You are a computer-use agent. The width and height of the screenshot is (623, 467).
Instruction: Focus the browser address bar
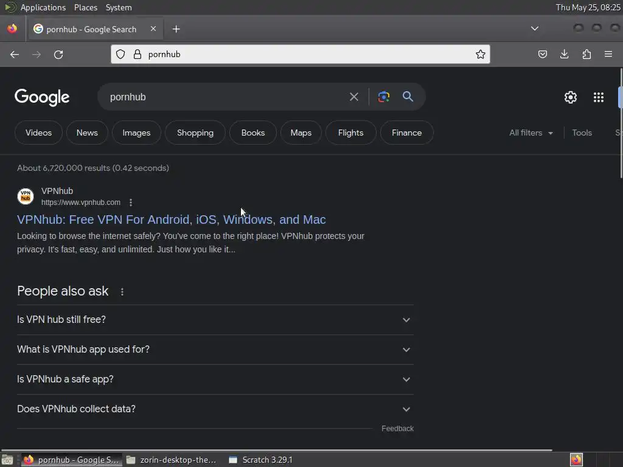coord(310,54)
